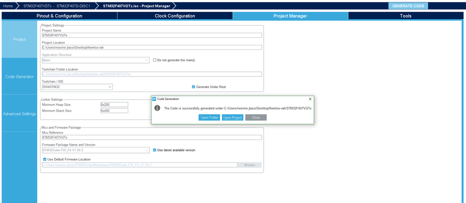Click STM32F407VGTx - STM32F407G-DISC1 breadcrumb
Viewport: 466px width, 203px height.
(57, 6)
